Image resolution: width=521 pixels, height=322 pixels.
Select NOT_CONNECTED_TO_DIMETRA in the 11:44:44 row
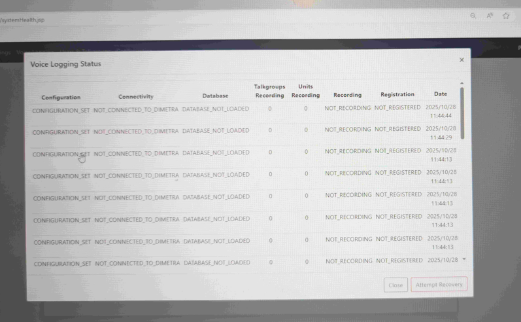click(136, 109)
